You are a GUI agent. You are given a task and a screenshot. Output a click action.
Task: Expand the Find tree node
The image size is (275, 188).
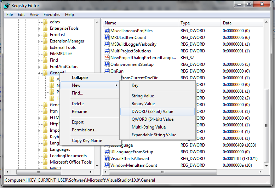(x=39, y=61)
